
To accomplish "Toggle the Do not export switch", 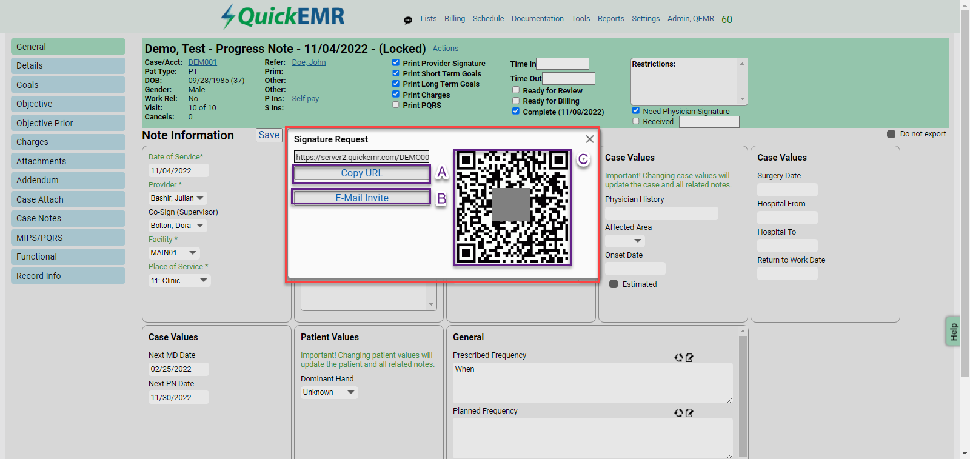I will (x=891, y=134).
